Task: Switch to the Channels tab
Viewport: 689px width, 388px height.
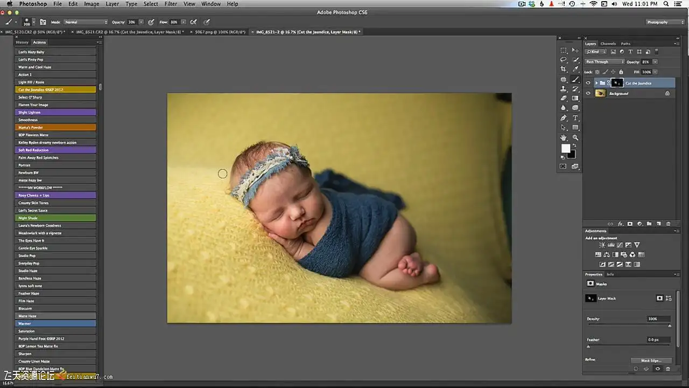Action: 608,44
